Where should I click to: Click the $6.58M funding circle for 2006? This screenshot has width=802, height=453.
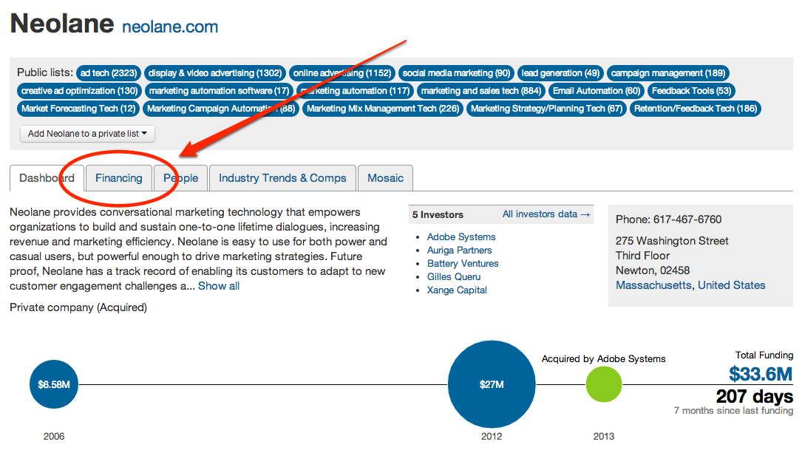[x=54, y=384]
